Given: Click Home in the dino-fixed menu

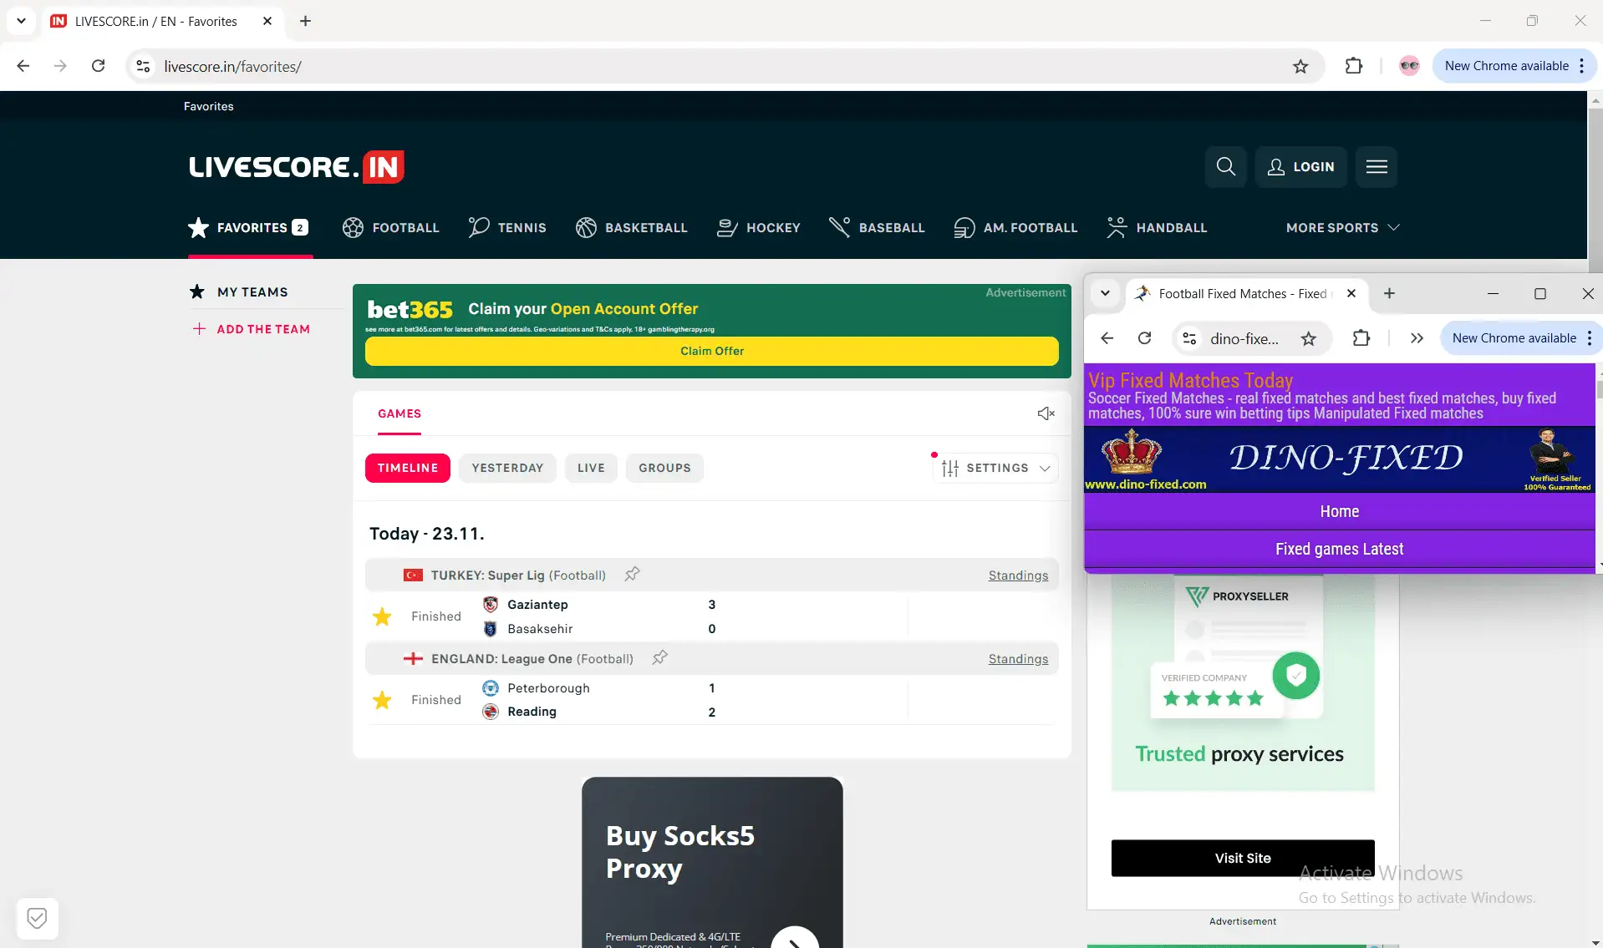Looking at the screenshot, I should click(1340, 511).
